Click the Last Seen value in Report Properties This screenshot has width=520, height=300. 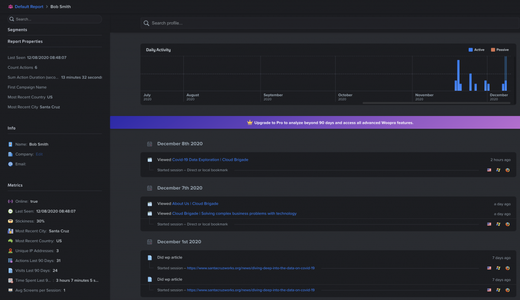pos(47,58)
